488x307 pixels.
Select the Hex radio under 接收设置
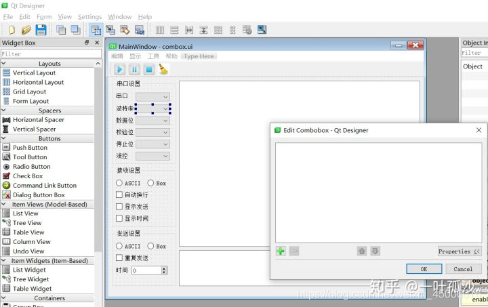point(150,183)
